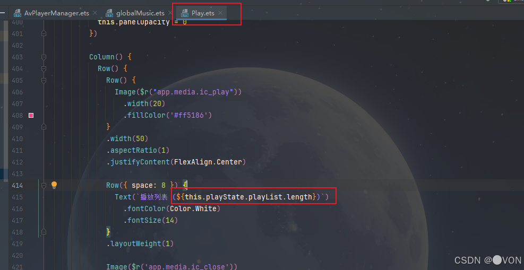Click 'app.media.ic_close' string on line 421

tap(188, 267)
